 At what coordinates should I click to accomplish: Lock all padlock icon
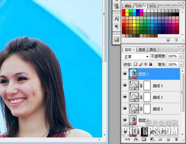point(151,64)
